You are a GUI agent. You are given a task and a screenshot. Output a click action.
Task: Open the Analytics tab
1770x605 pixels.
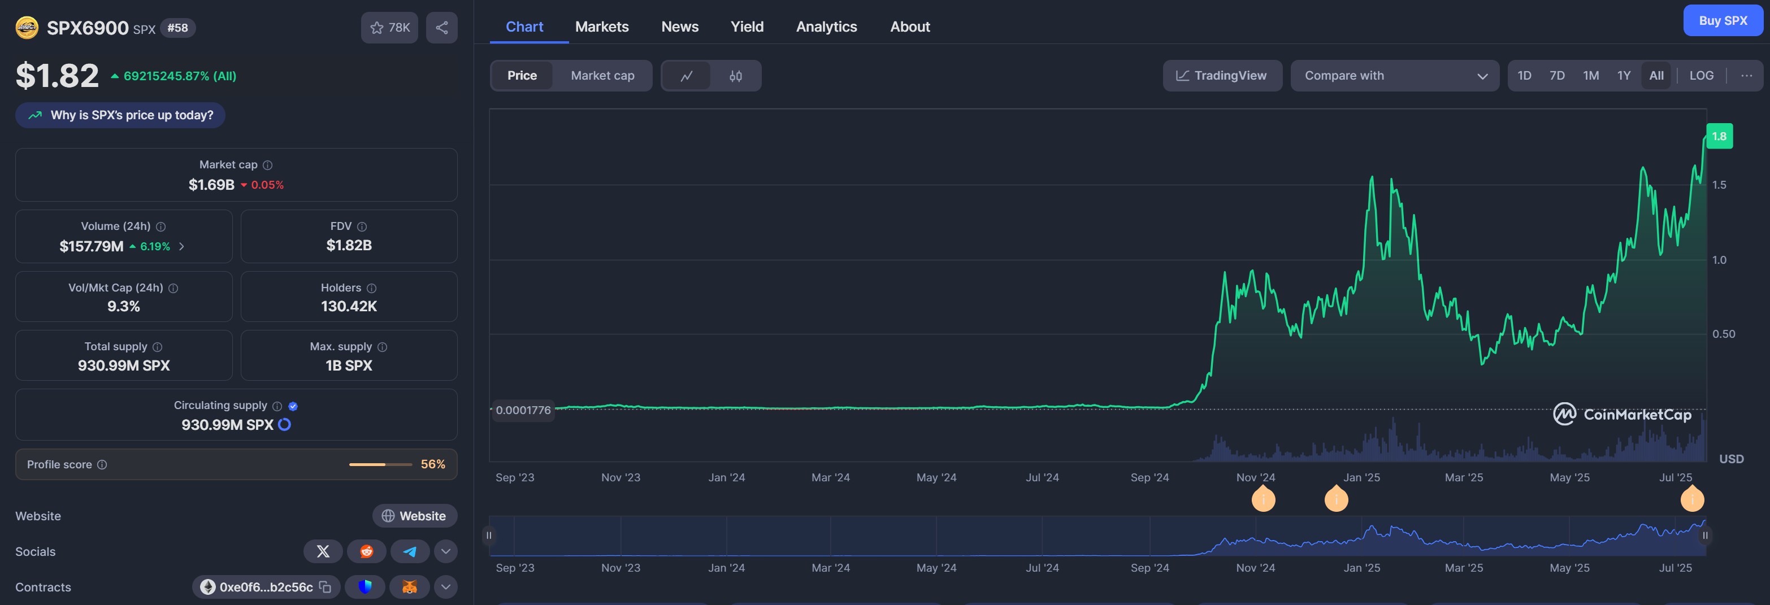827,27
